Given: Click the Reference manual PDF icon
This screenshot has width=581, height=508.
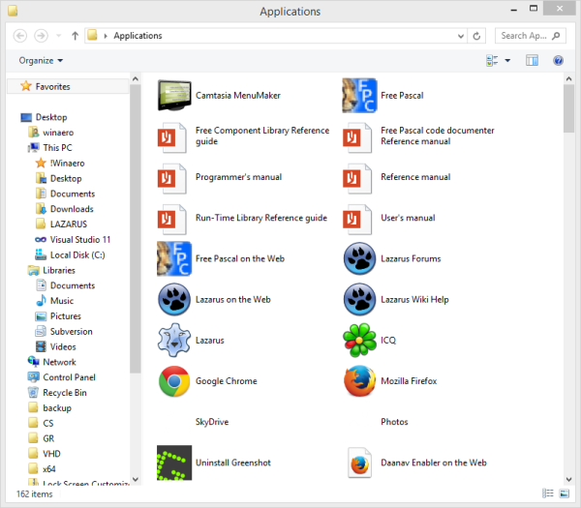Looking at the screenshot, I should coord(357,178).
